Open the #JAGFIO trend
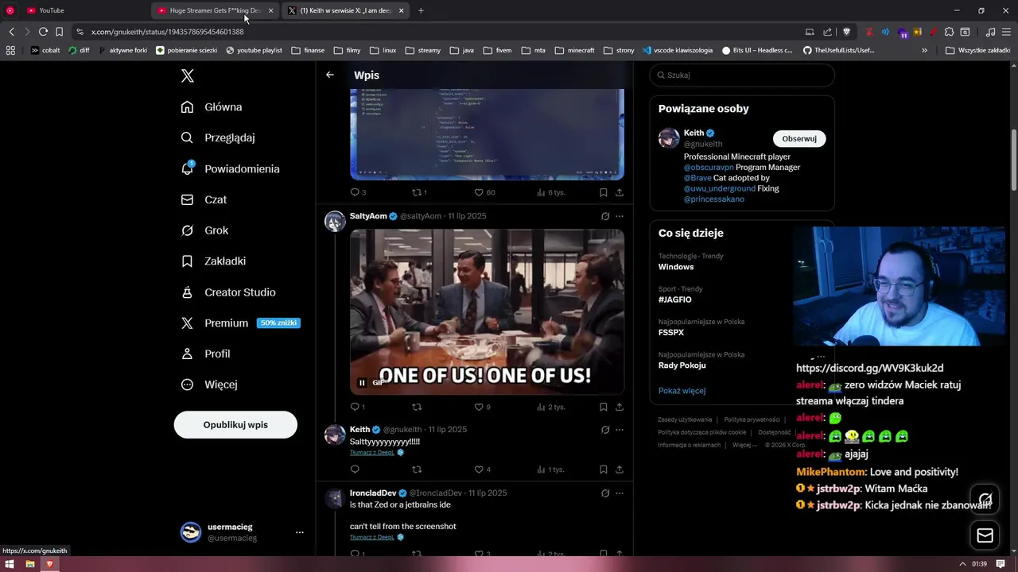 (675, 300)
